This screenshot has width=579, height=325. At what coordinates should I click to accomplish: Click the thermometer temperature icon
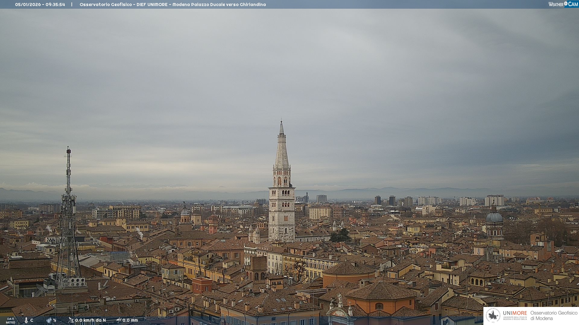26,320
